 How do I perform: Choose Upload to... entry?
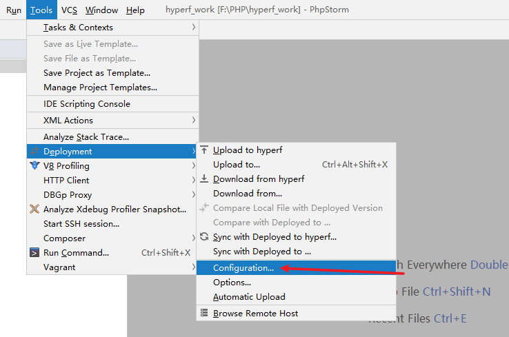(296, 165)
